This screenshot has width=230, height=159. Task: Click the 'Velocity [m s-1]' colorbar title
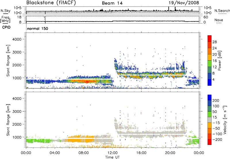[x=225, y=120]
